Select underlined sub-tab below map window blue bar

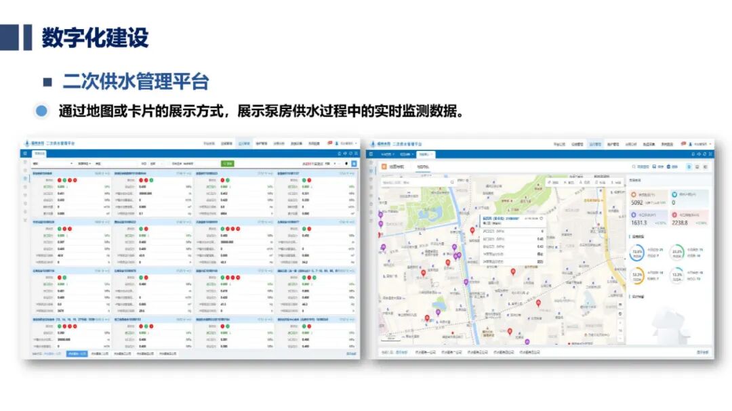click(422, 167)
